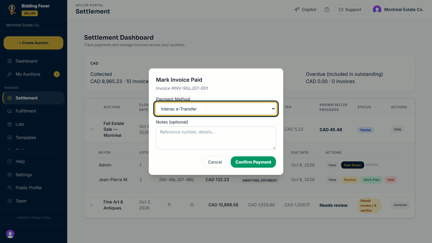Click the AWAITING_PAYMENT status label
This screenshot has width=432, height=243.
260,180
